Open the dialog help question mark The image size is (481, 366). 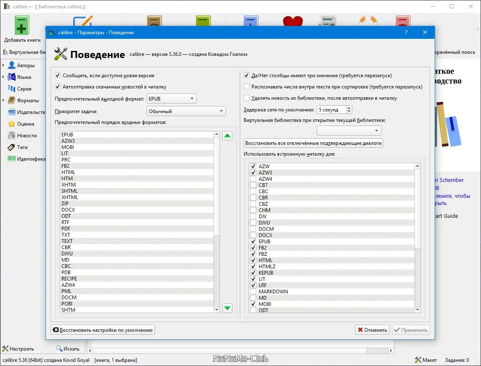click(406, 32)
